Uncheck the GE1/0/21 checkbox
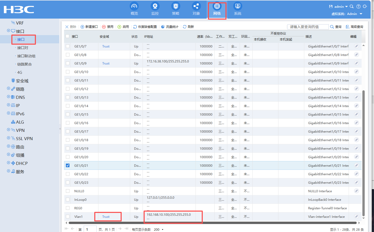The width and height of the screenshot is (374, 232). (x=68, y=165)
